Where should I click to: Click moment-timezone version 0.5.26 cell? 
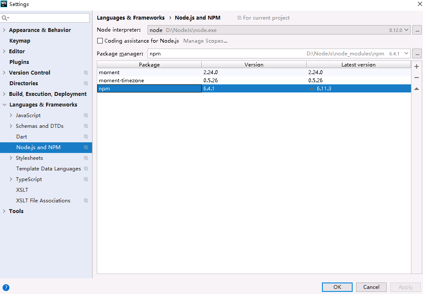(x=254, y=80)
